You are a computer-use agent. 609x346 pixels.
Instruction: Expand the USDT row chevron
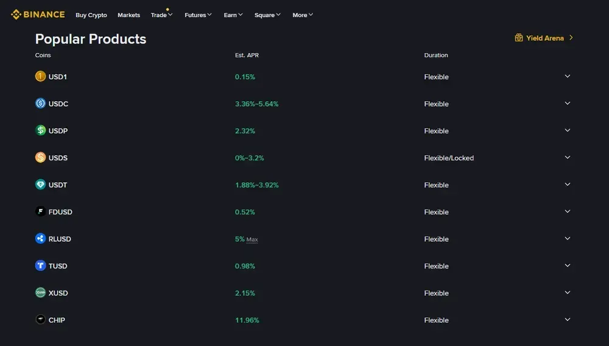[x=568, y=185]
